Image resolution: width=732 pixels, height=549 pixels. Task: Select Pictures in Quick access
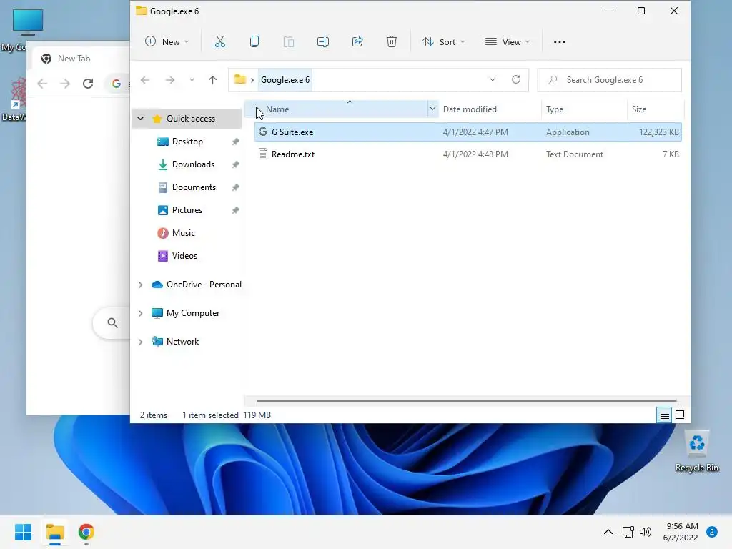187,210
